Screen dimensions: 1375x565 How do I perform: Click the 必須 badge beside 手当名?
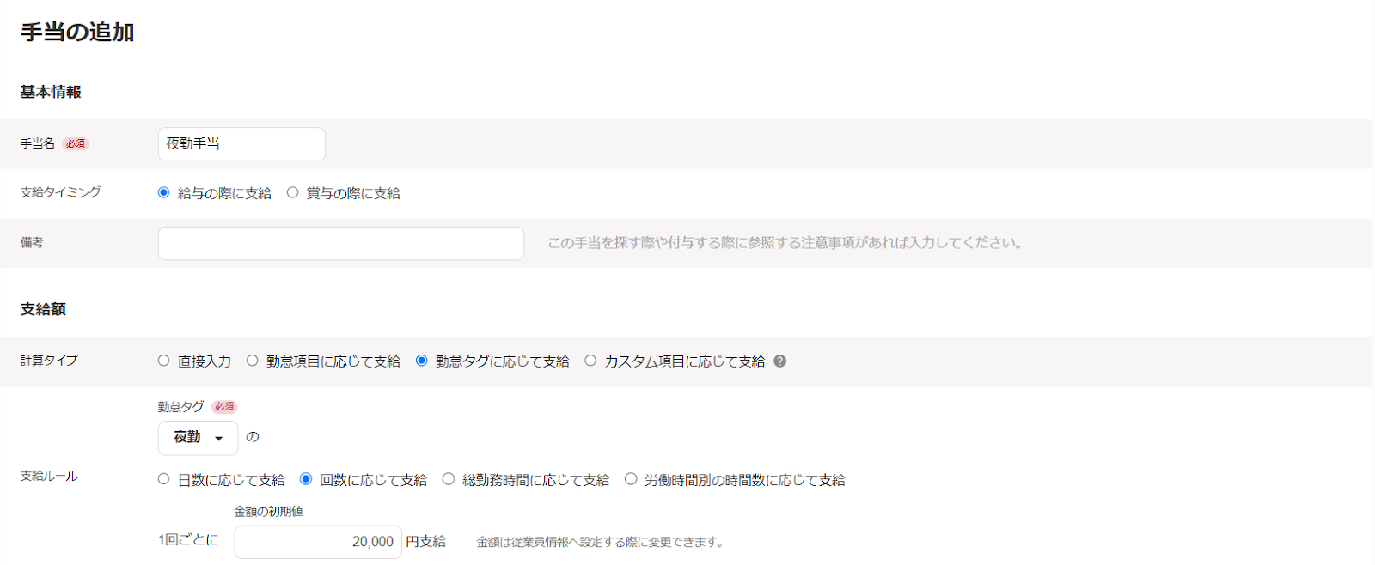[x=76, y=144]
